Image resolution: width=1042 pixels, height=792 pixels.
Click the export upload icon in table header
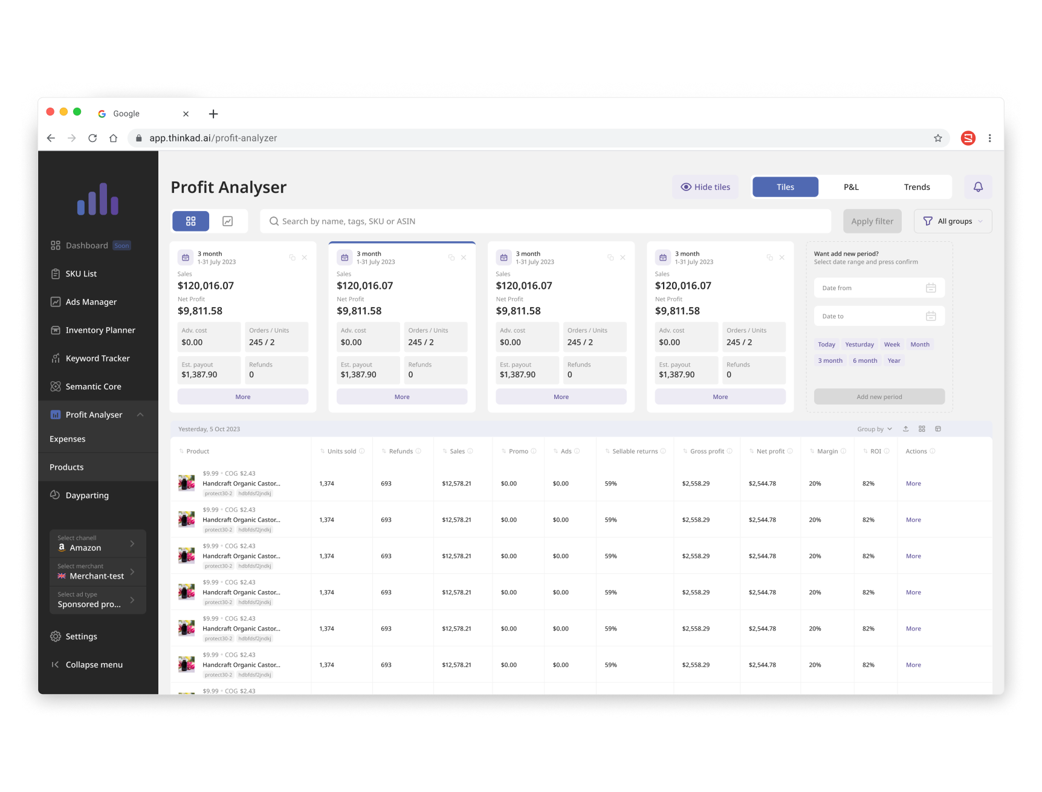tap(905, 429)
